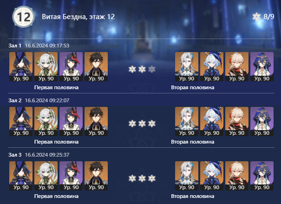Click the Зал 2 timestamp 09:22:07
This screenshot has width=281, height=204.
point(47,100)
